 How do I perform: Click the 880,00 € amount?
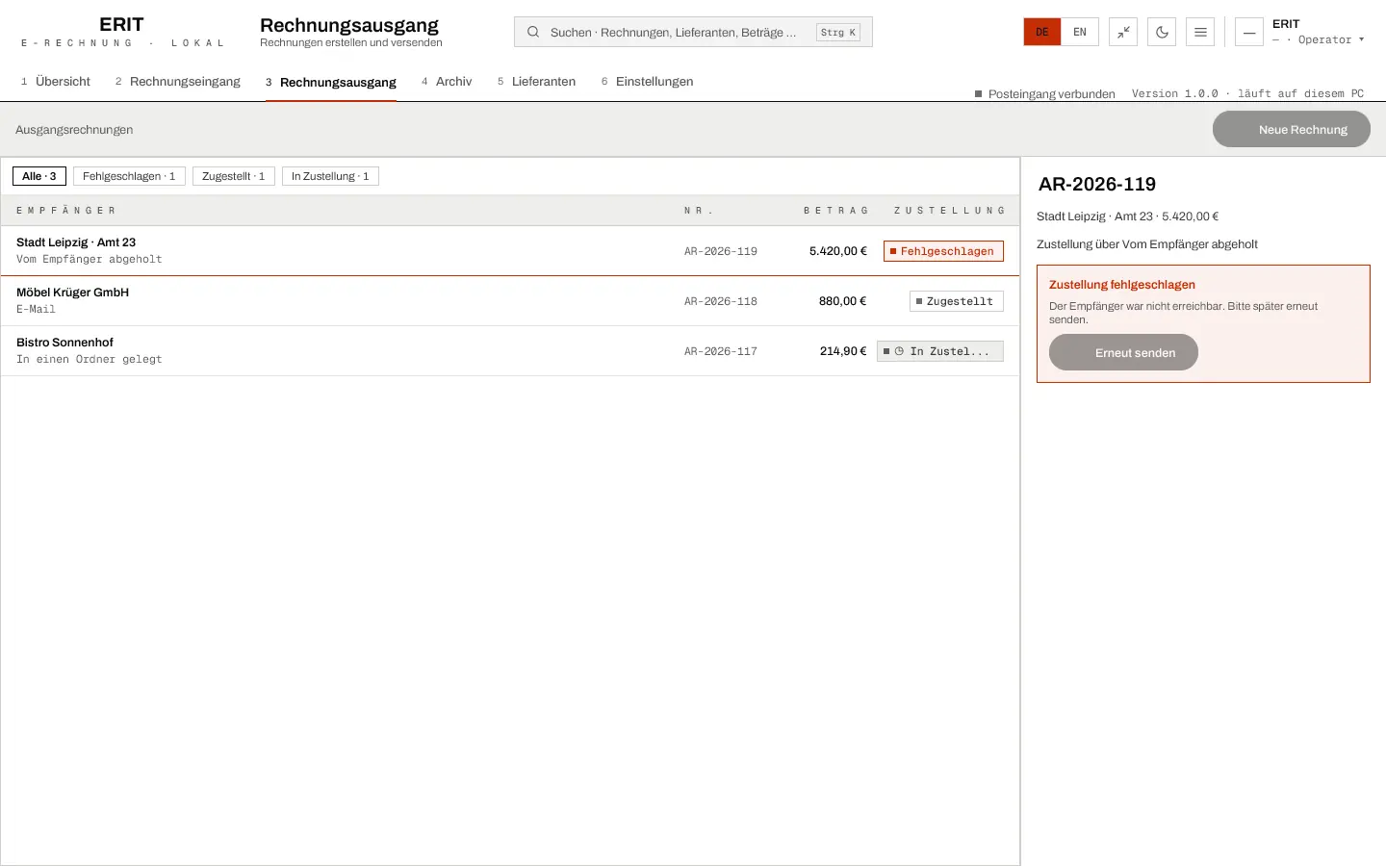(x=842, y=301)
